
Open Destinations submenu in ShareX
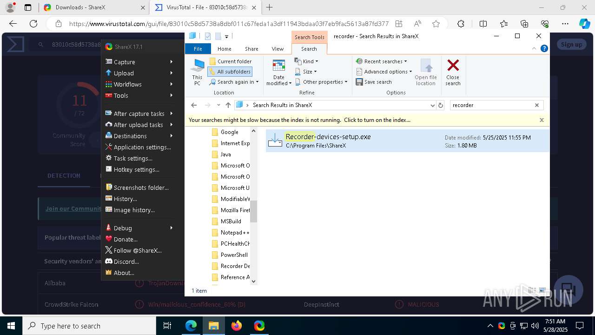tap(138, 136)
